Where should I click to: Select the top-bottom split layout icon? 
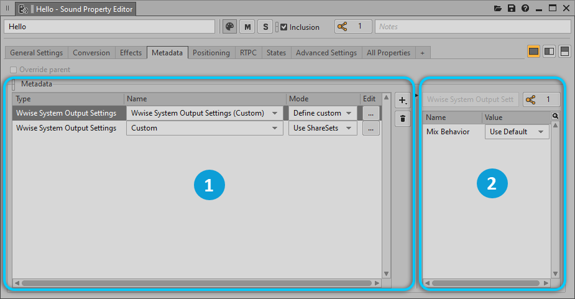click(564, 52)
